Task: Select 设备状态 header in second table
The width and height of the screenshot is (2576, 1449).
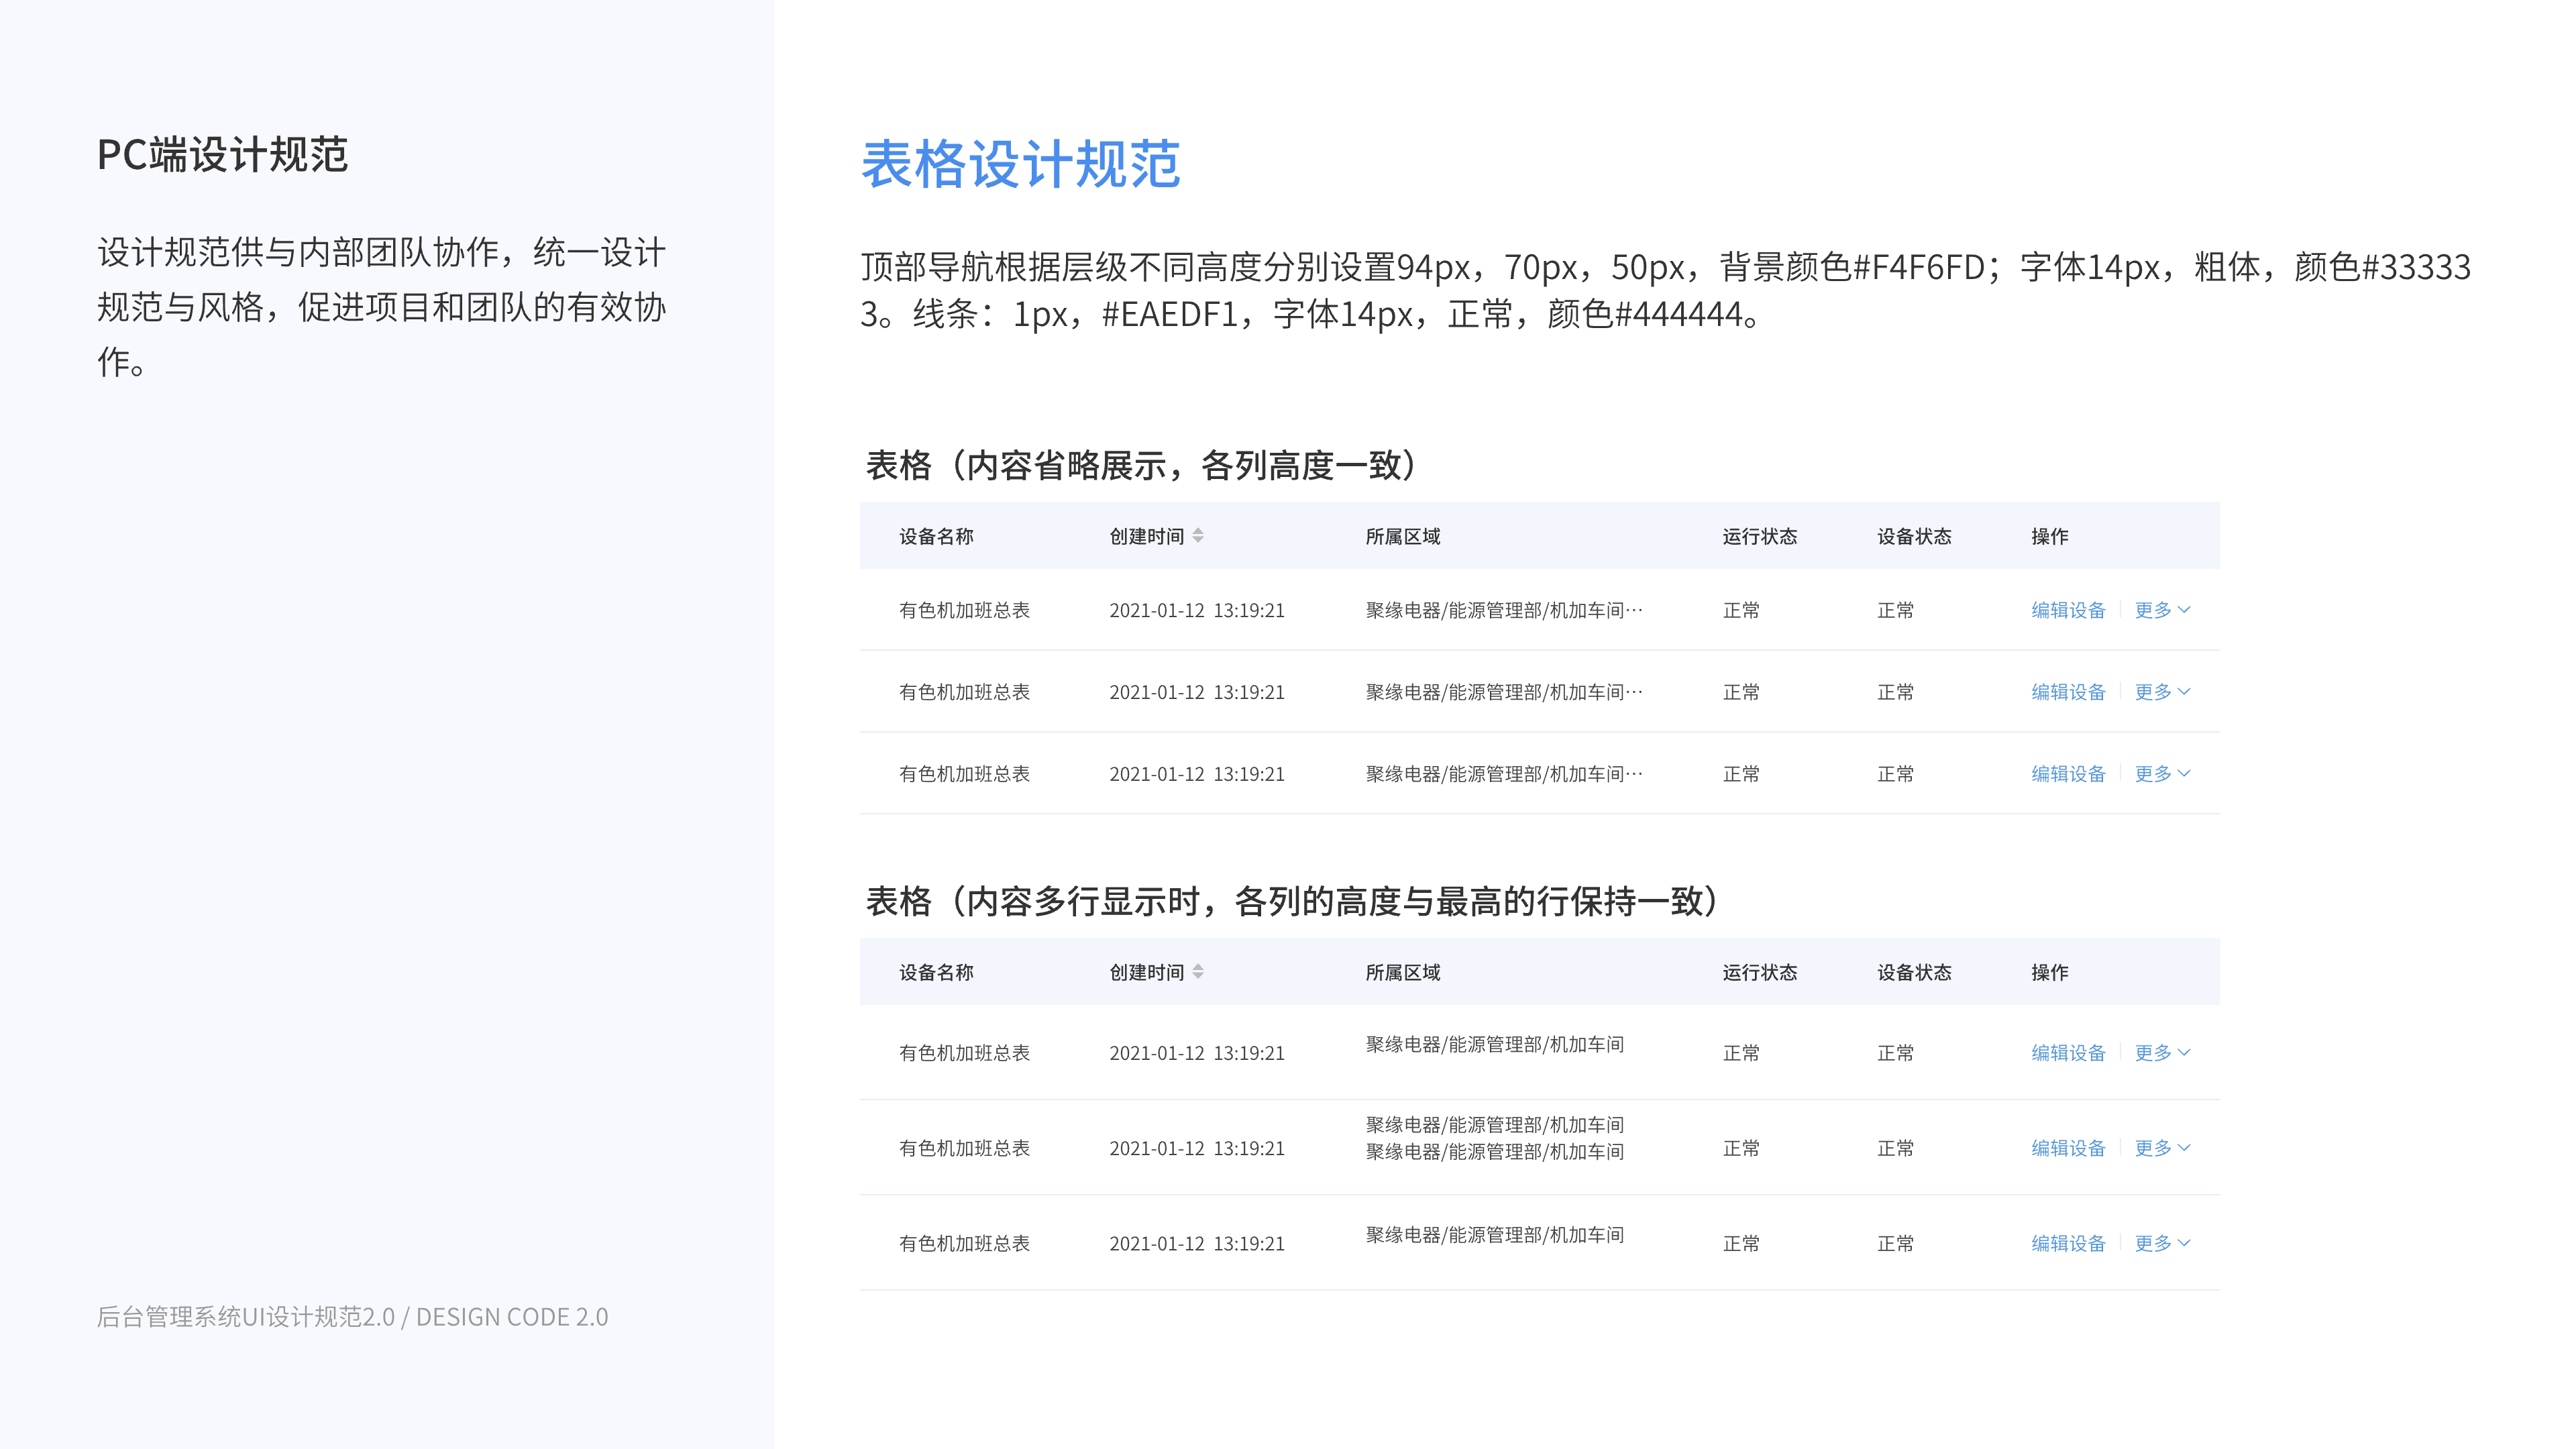Action: click(x=1914, y=973)
